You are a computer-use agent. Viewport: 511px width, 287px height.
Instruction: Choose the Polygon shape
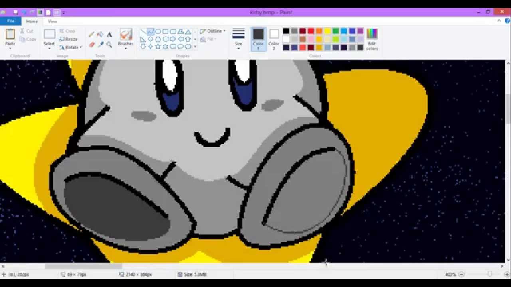tap(180, 31)
